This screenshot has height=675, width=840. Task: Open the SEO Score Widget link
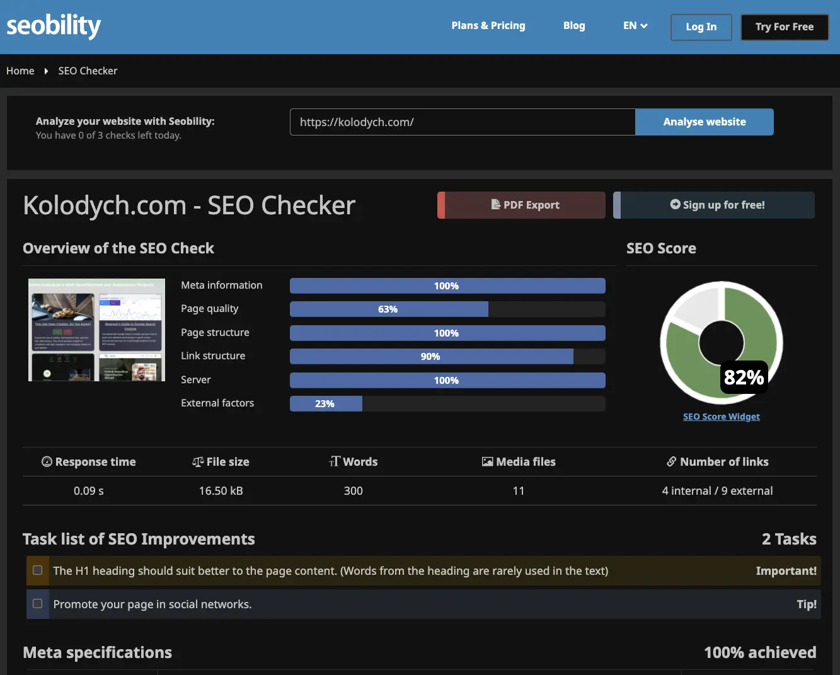click(721, 416)
